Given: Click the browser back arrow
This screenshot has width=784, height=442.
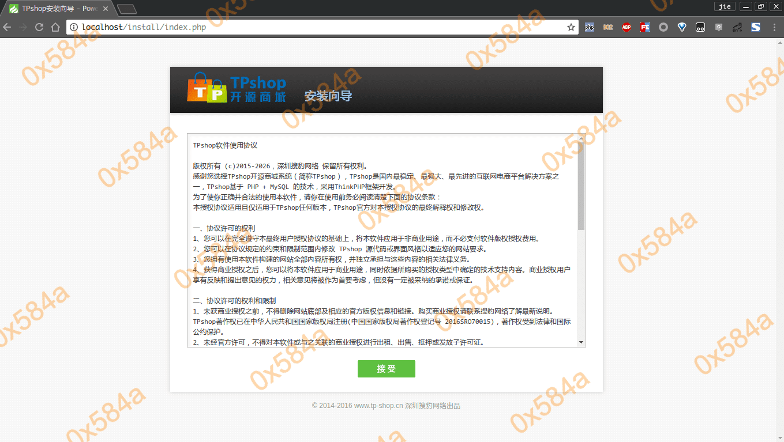Looking at the screenshot, I should click(7, 27).
